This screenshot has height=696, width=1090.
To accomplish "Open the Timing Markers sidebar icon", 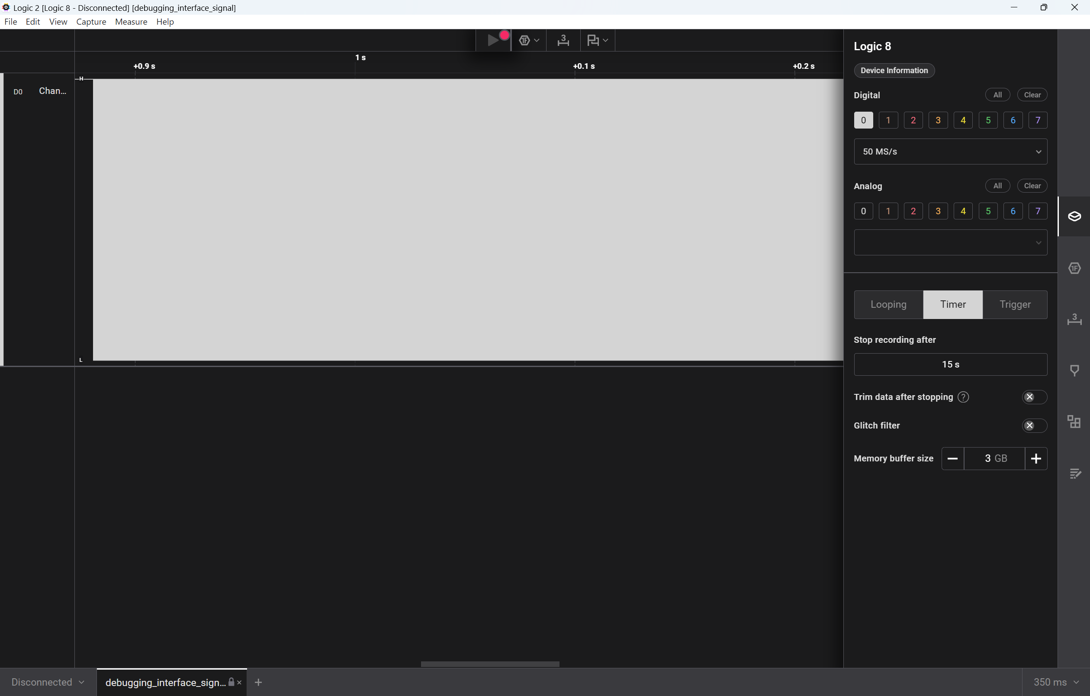I will [x=1074, y=319].
